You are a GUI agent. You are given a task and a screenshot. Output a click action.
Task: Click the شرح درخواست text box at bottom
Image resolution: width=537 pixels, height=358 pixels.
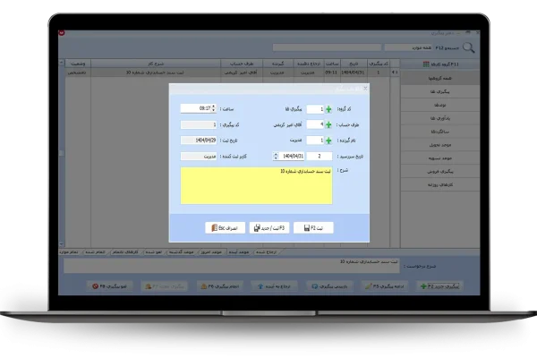pos(232,266)
